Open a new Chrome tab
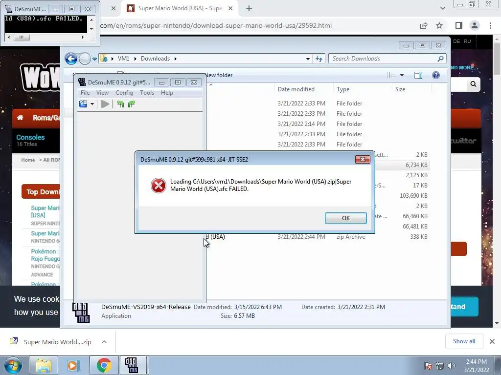Viewport: 501px width, 375px height. (249, 9)
